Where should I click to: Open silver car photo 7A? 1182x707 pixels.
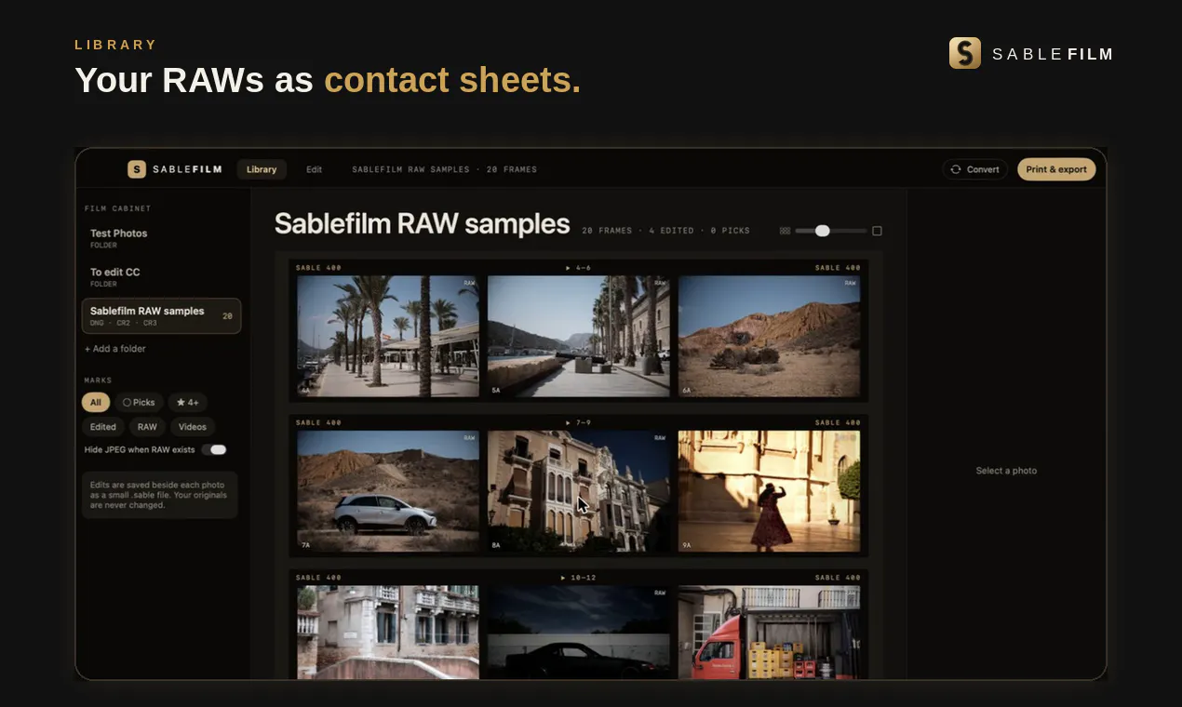[388, 491]
